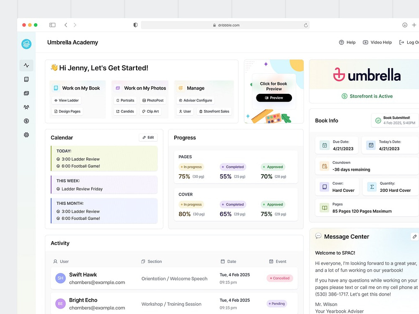Open Storefront Sales under Manage
The width and height of the screenshot is (419, 314).
pyautogui.click(x=214, y=111)
